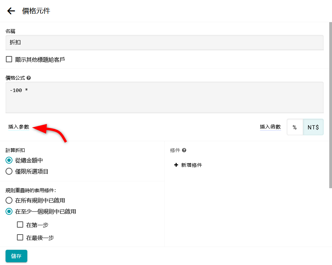Check the 在第一步 checkbox
The height and width of the screenshot is (265, 332).
20,225
